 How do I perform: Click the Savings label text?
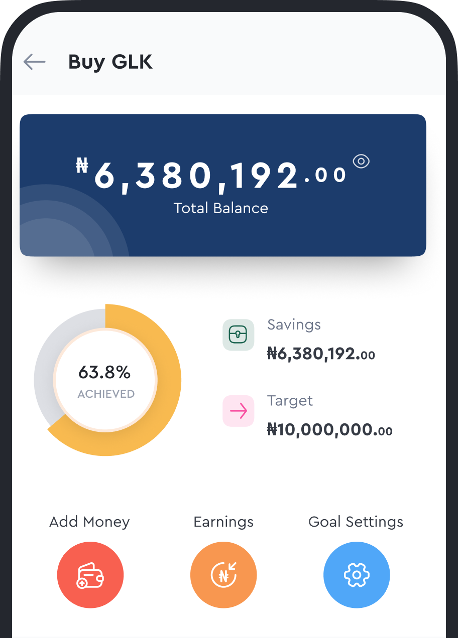294,325
